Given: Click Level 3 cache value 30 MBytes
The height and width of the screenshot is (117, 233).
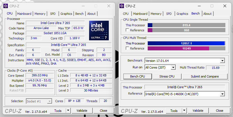Looking at the screenshot, I should (x=91, y=90).
